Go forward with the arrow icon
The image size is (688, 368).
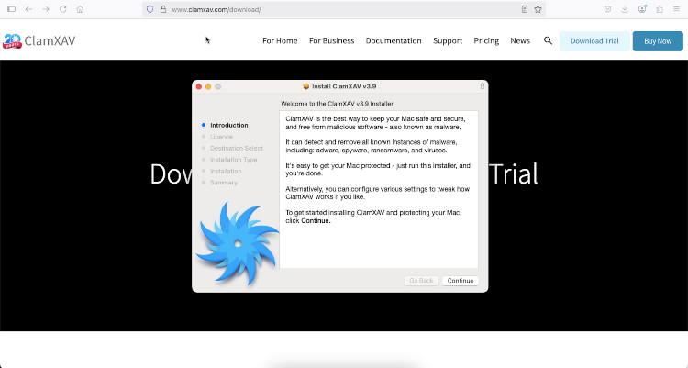click(46, 9)
